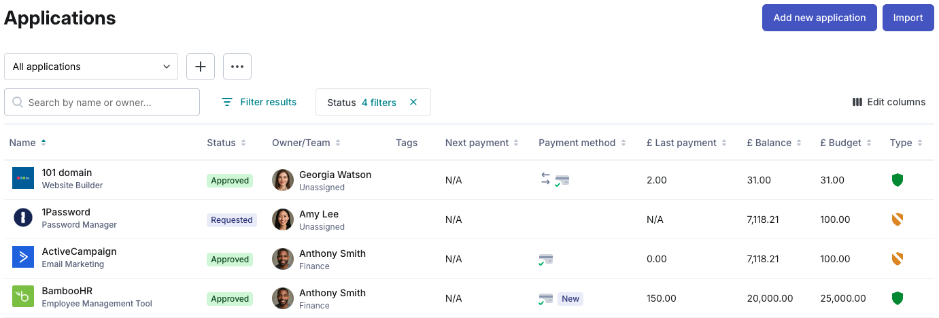Open the BambooHR application name
The image size is (939, 318).
coord(67,291)
